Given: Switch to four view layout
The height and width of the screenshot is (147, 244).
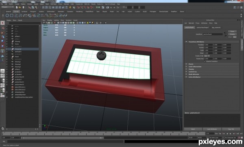Looking at the screenshot, I should pos(2,76).
